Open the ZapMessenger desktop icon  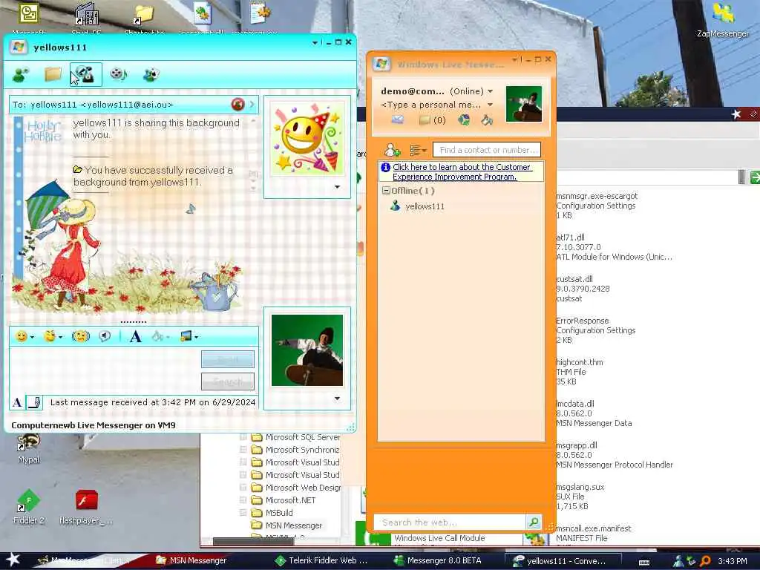tap(722, 21)
